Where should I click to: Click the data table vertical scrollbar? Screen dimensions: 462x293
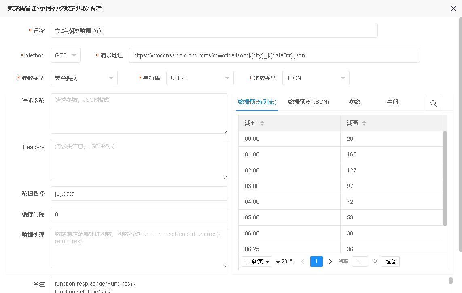pos(445,178)
